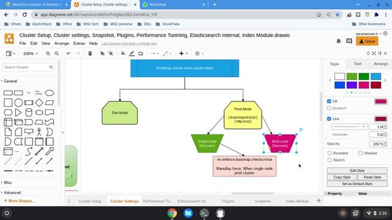Click the Share button

(x=367, y=41)
